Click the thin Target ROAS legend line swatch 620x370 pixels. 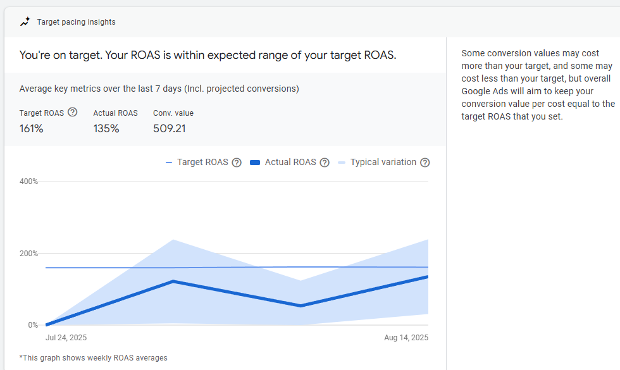[x=169, y=163]
